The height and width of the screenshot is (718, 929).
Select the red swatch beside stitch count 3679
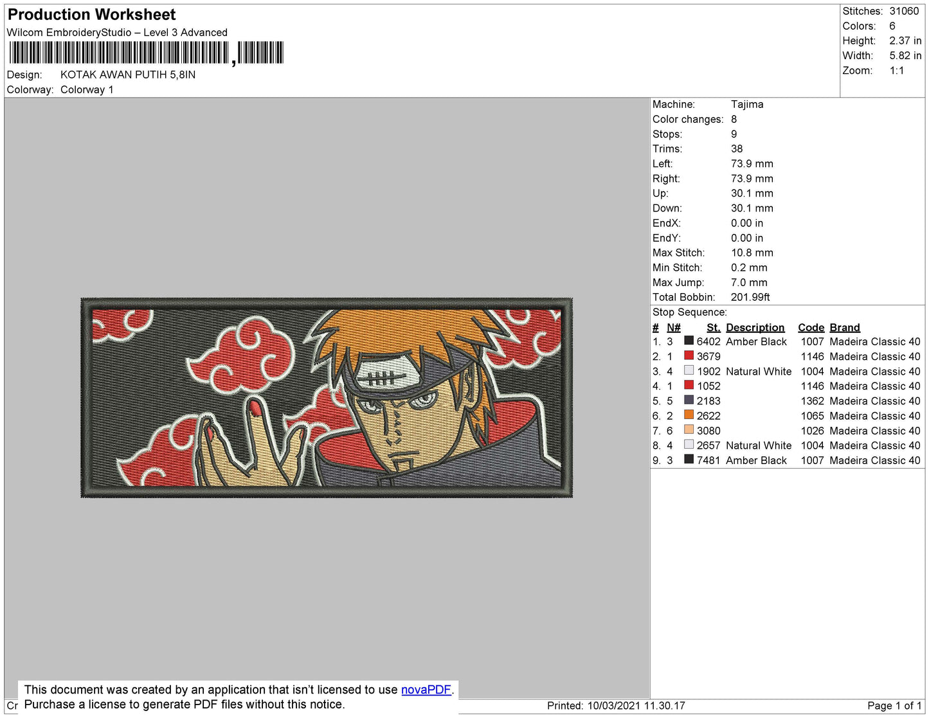[689, 355]
